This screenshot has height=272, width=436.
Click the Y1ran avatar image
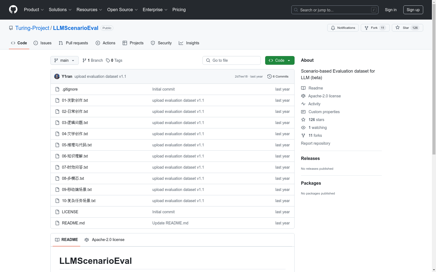coord(57,76)
